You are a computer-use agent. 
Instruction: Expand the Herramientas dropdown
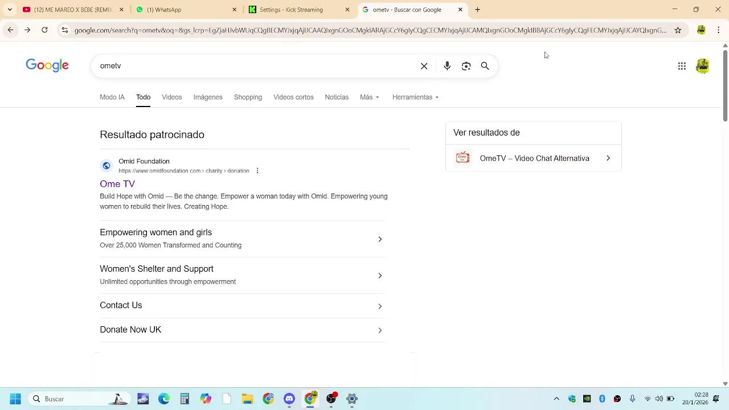[415, 97]
